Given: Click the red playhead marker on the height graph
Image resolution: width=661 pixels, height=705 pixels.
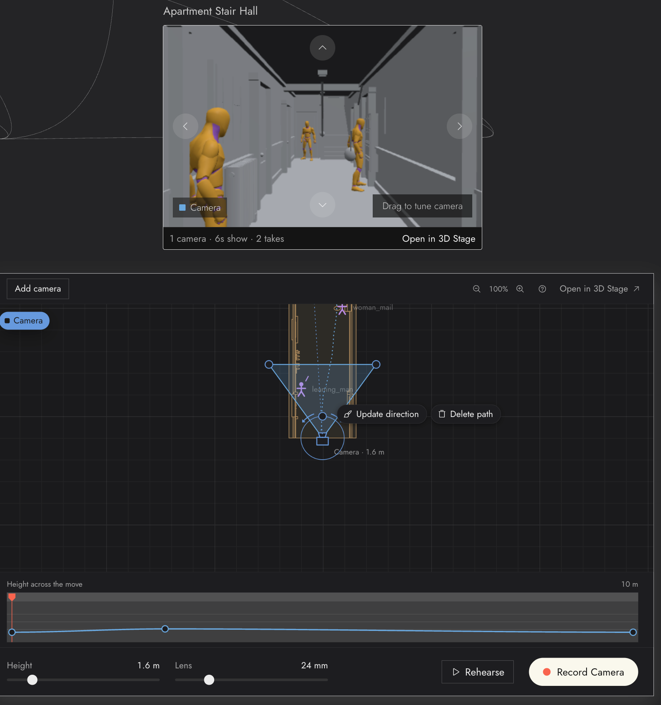Looking at the screenshot, I should coord(12,597).
